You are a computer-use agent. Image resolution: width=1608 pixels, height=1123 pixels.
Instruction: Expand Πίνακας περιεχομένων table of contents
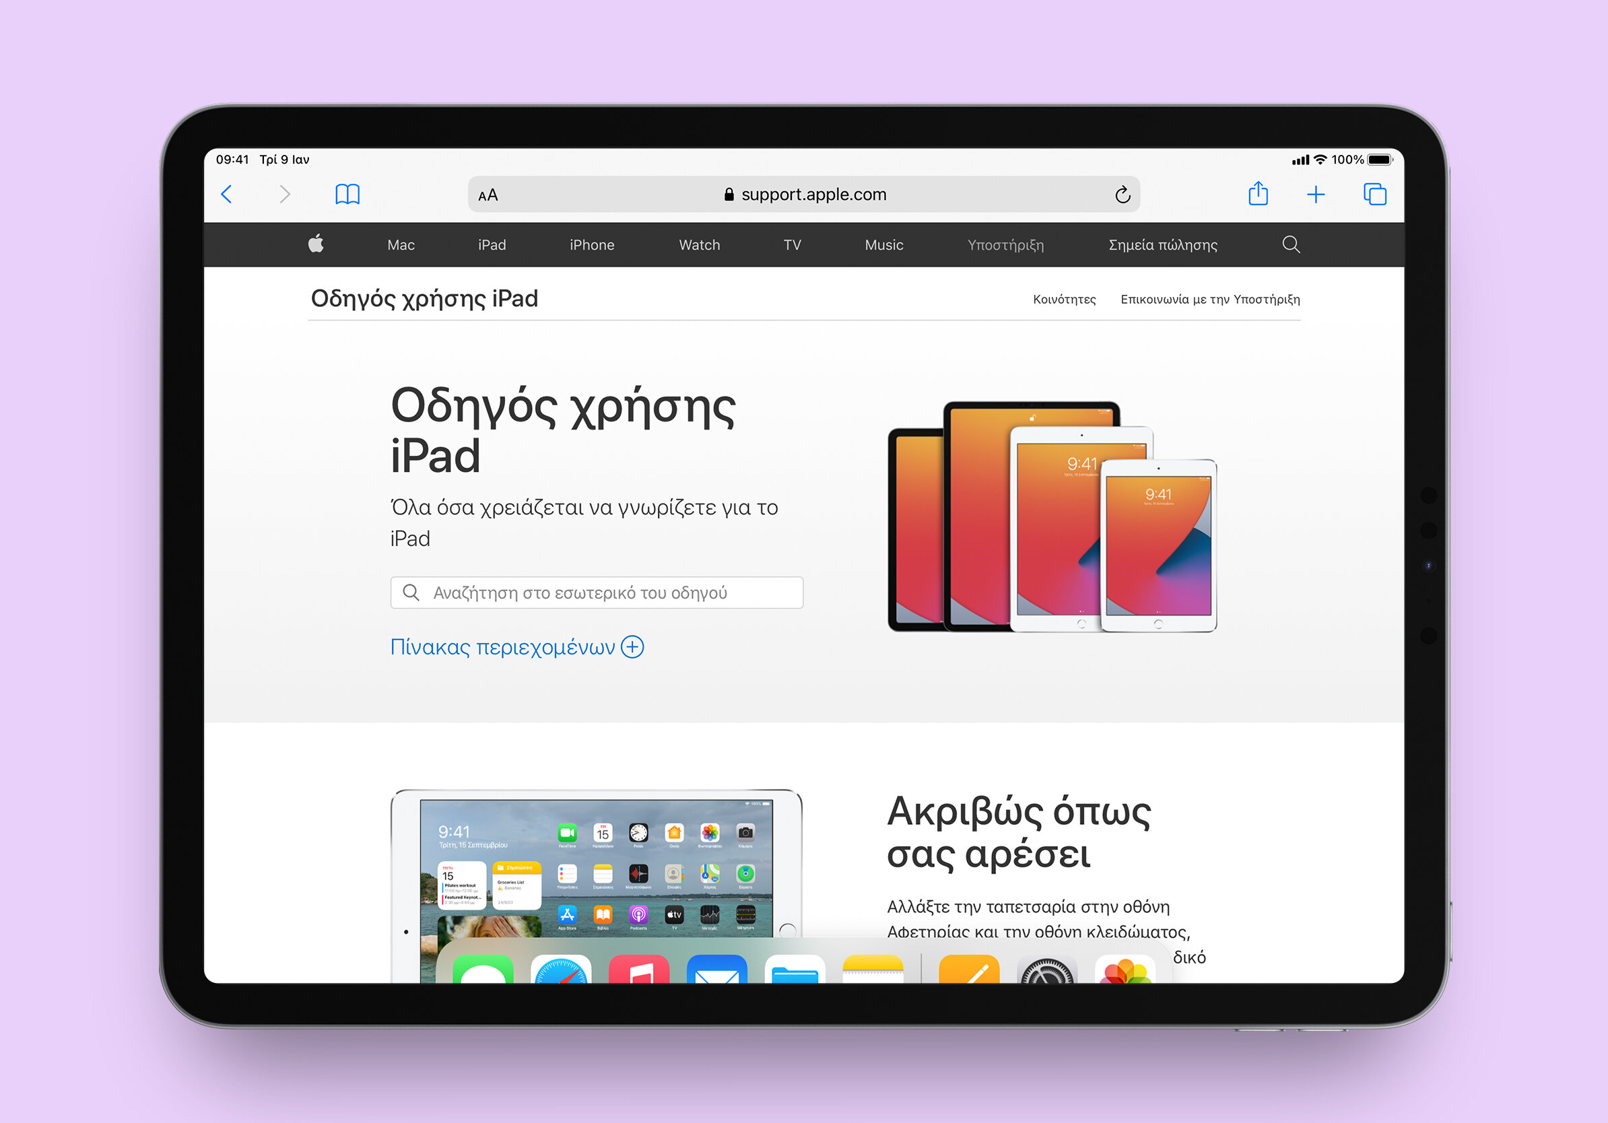(517, 647)
